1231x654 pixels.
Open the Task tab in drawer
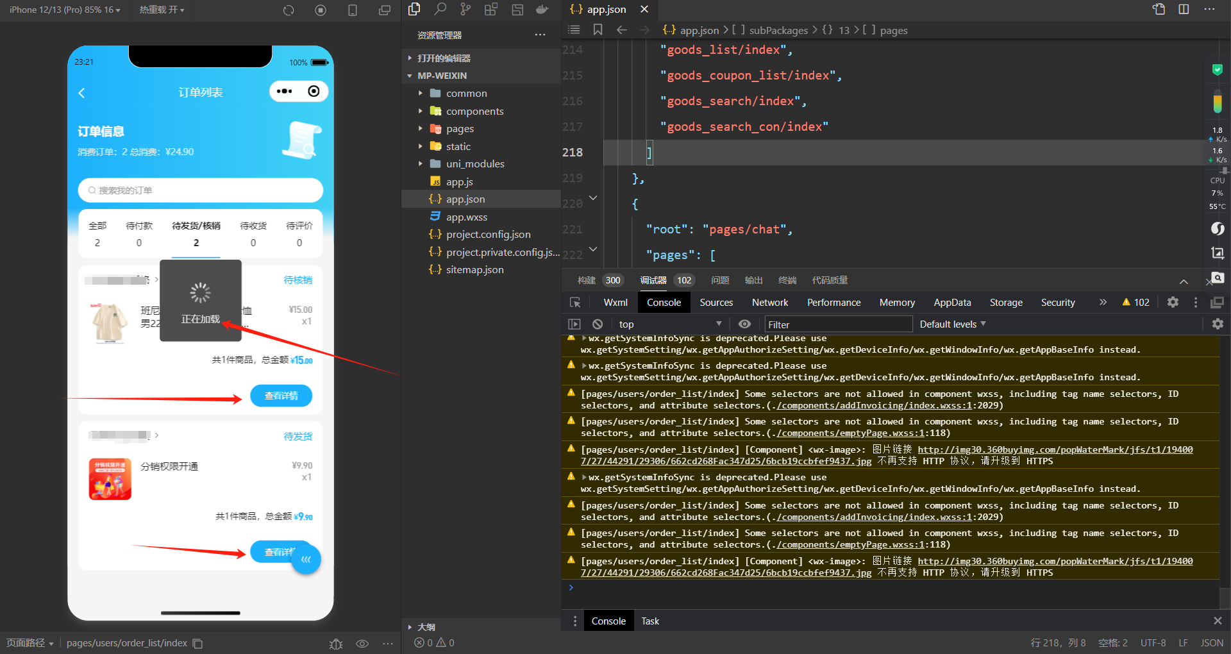(650, 621)
